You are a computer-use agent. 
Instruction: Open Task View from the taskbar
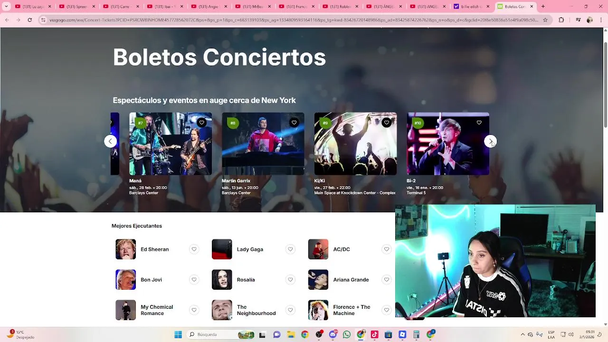(x=262, y=334)
